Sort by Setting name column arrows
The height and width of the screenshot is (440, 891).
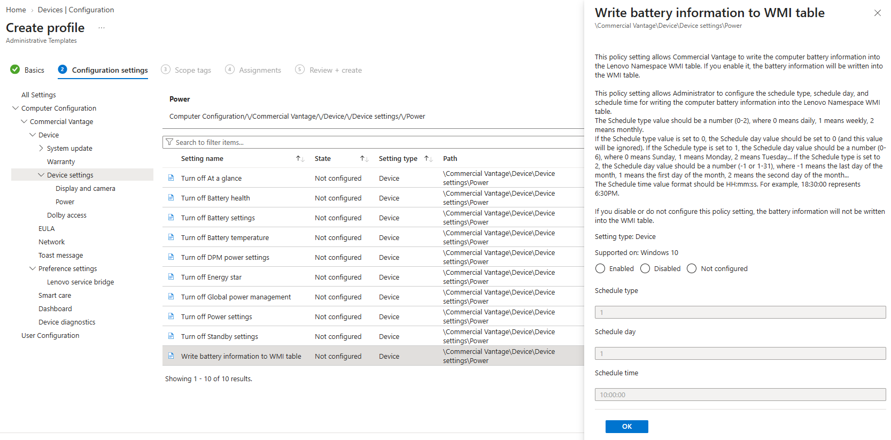click(300, 159)
